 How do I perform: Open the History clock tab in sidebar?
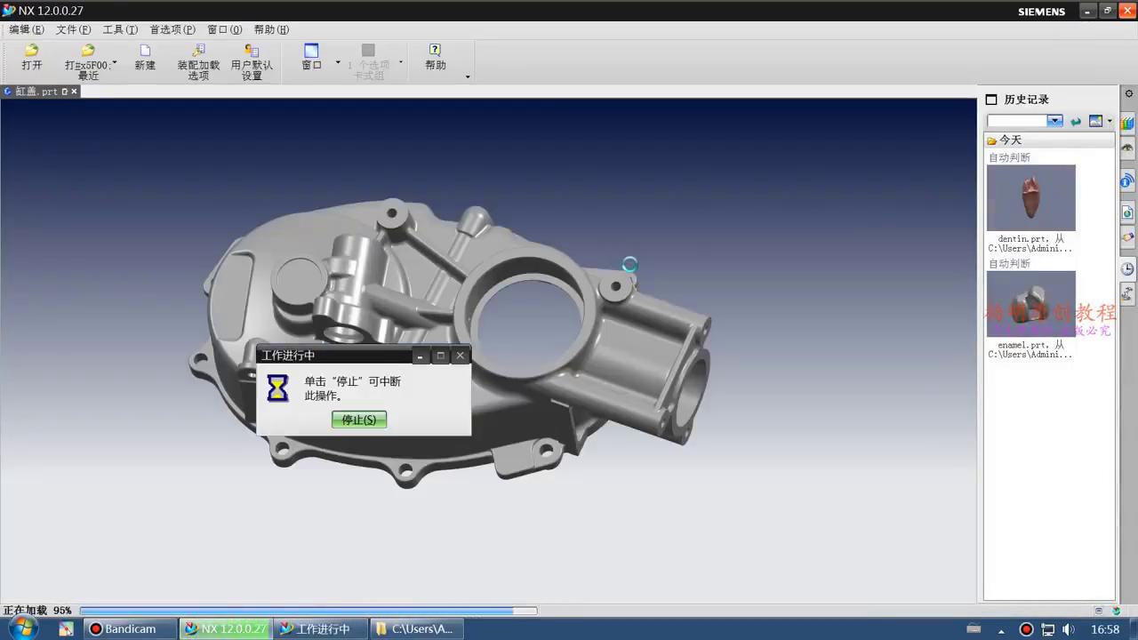1127,268
